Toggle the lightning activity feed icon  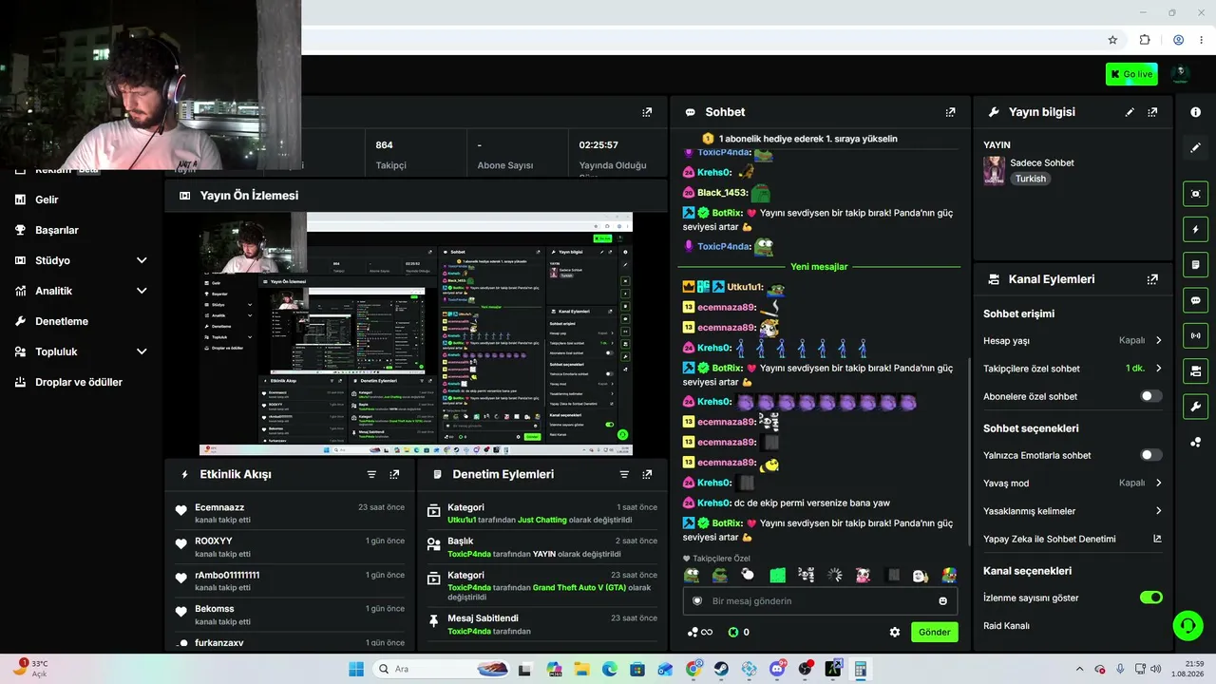tap(1195, 229)
